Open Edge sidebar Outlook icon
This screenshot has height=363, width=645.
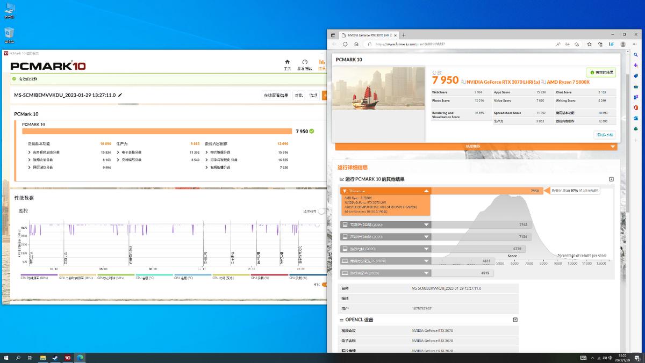point(636,118)
